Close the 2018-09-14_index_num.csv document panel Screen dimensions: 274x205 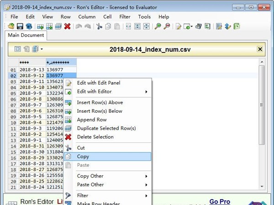260,49
